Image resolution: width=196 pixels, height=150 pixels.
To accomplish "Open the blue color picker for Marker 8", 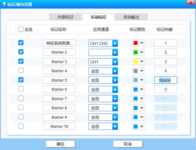I will pyautogui.click(x=139, y=108).
